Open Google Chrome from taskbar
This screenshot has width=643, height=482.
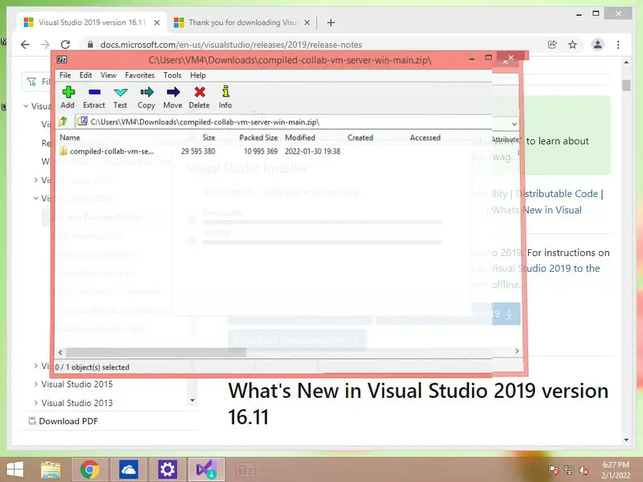click(x=90, y=469)
